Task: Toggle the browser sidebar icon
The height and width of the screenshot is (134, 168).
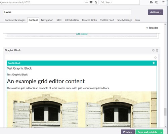Action: click(157, 2)
